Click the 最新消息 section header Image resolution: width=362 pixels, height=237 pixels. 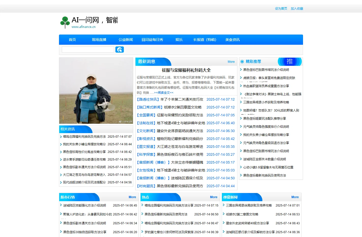pos(147,62)
